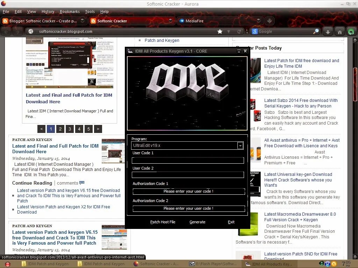Viewport: 358px width, 268px height.
Task: Open the Program dropdown arrow in keygen
Action: tap(240, 146)
